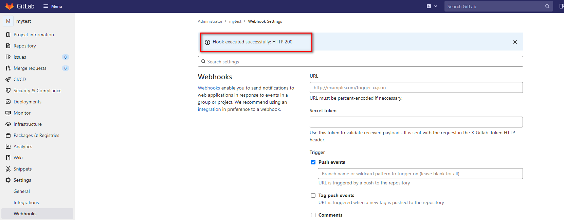Image resolution: width=564 pixels, height=220 pixels.
Task: Open the Integrations settings page
Action: point(26,202)
